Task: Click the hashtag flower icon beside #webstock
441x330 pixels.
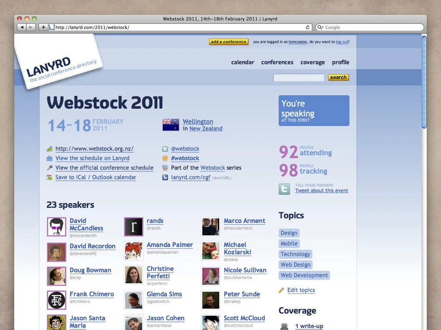Action: point(165,158)
